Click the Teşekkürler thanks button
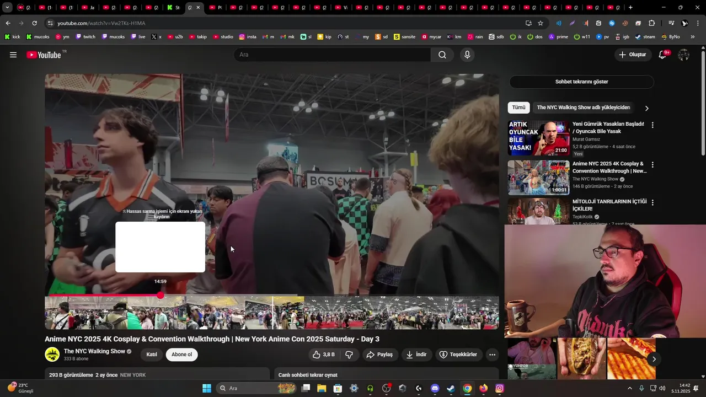706x397 pixels. [458, 355]
